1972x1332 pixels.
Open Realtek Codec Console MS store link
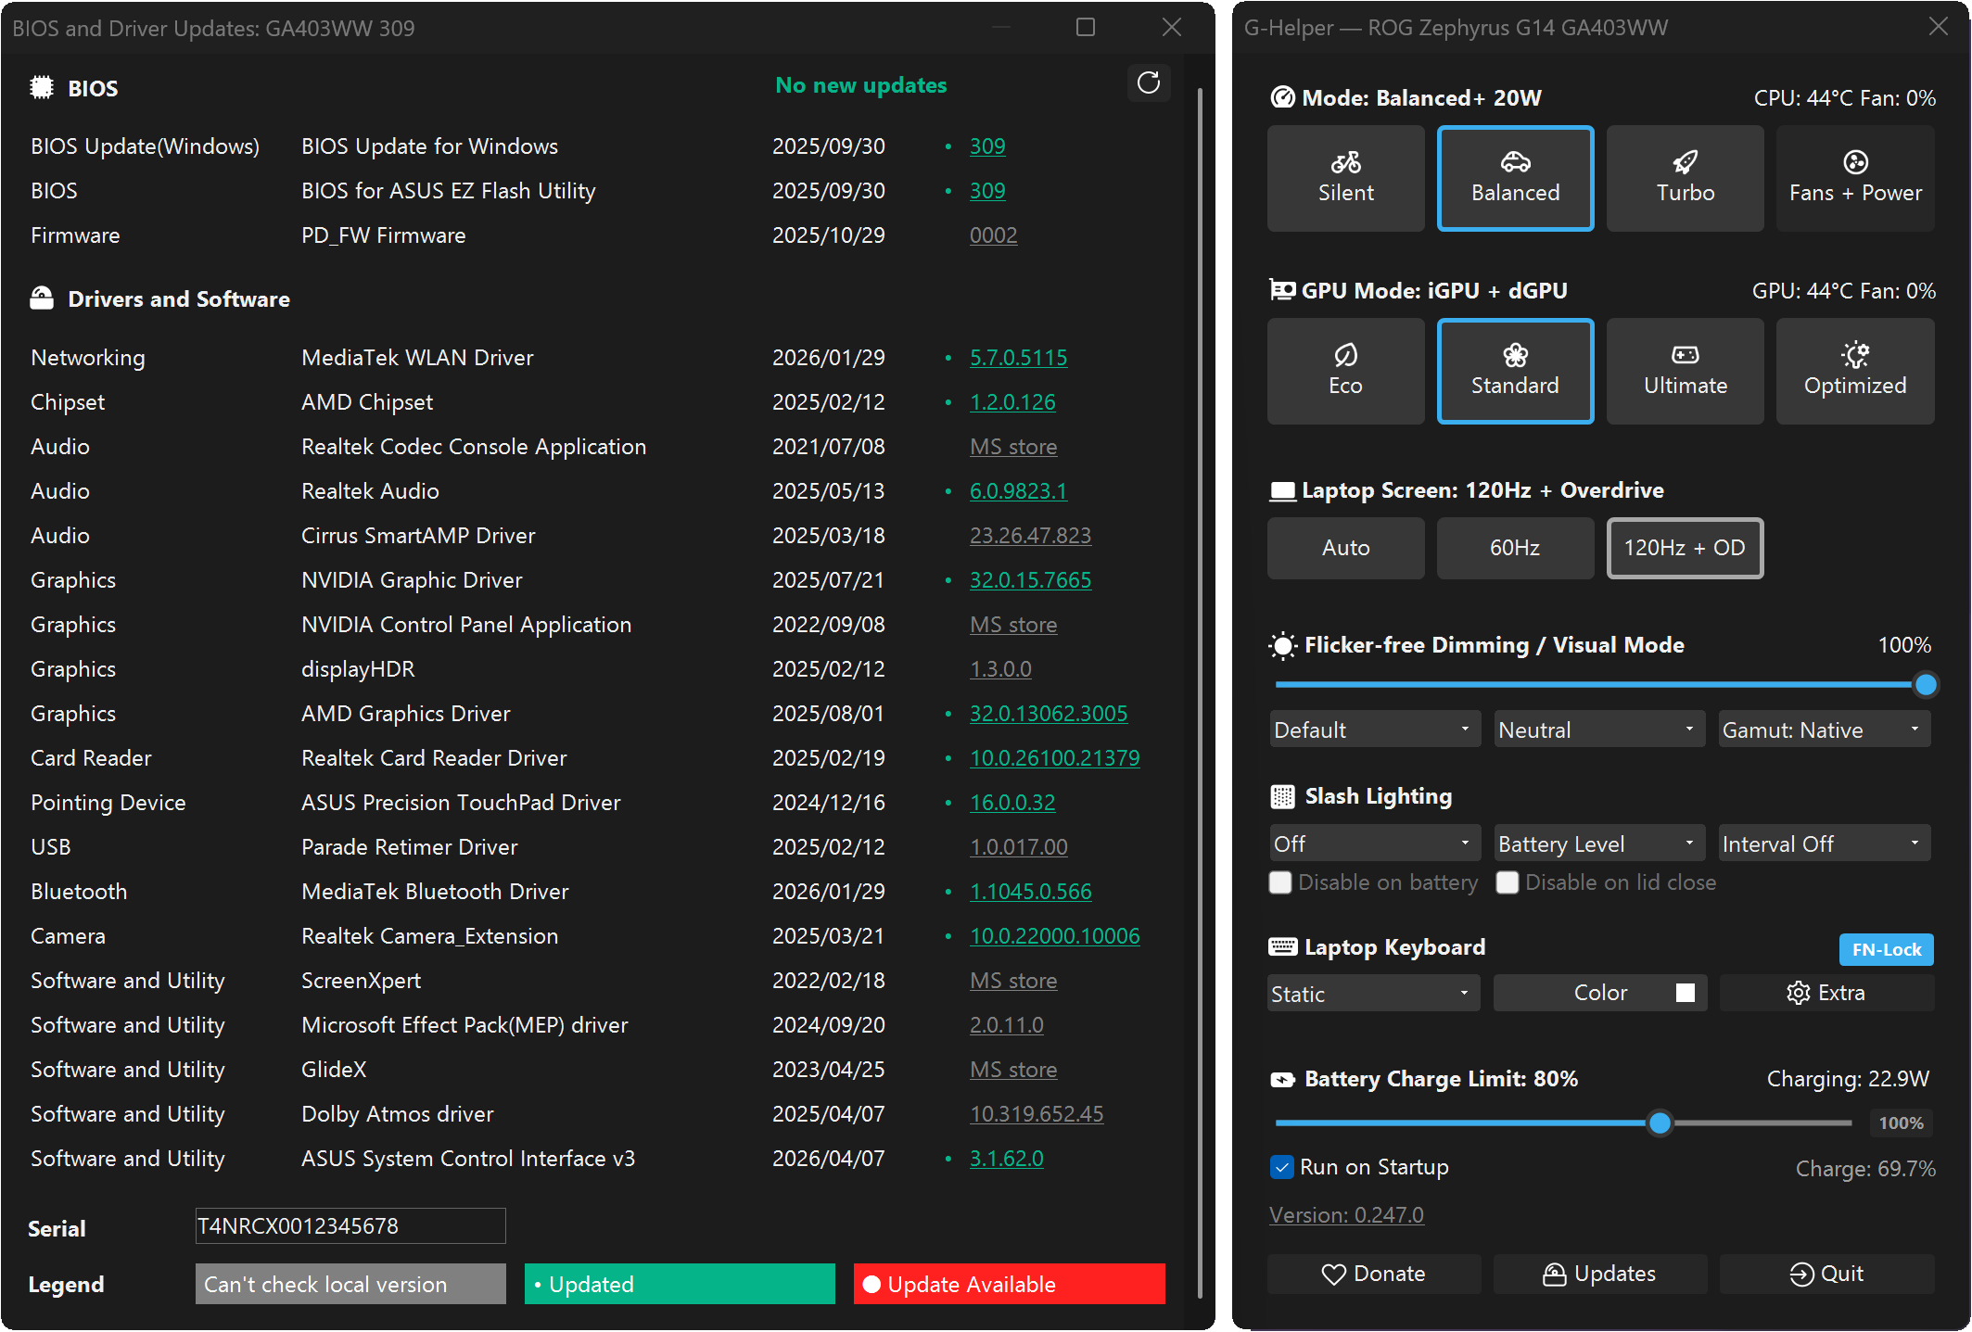coord(1013,447)
